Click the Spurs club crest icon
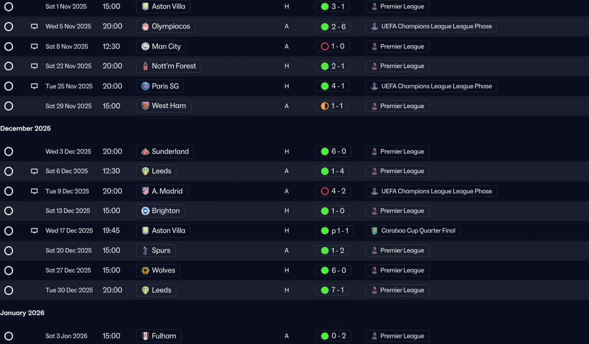Screen dimensions: 589x344 145,251
